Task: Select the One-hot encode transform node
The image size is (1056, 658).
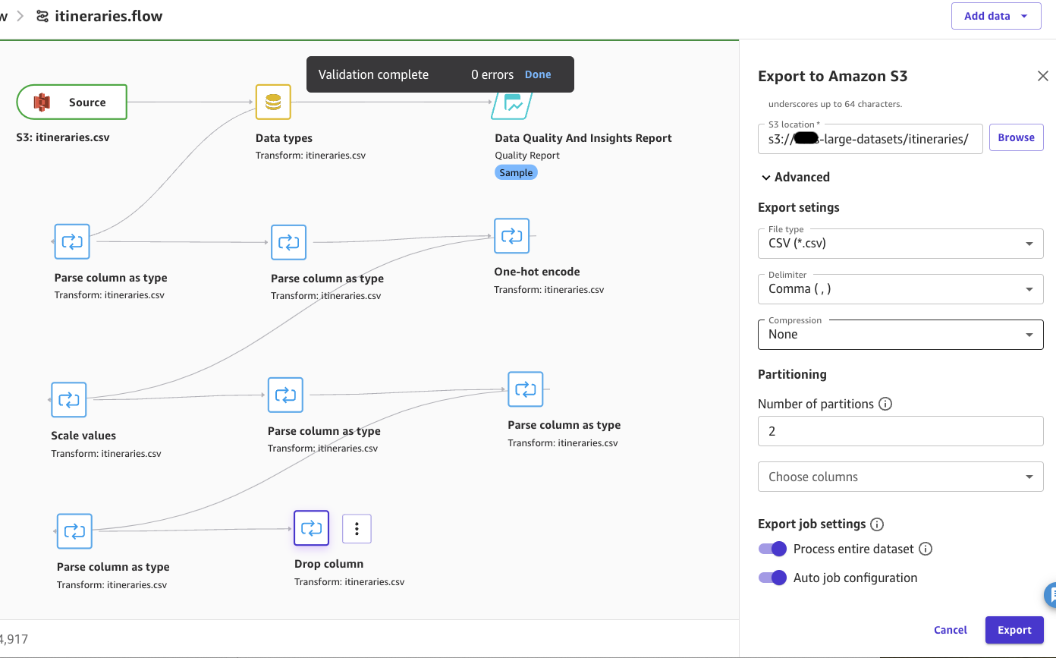Action: (512, 236)
